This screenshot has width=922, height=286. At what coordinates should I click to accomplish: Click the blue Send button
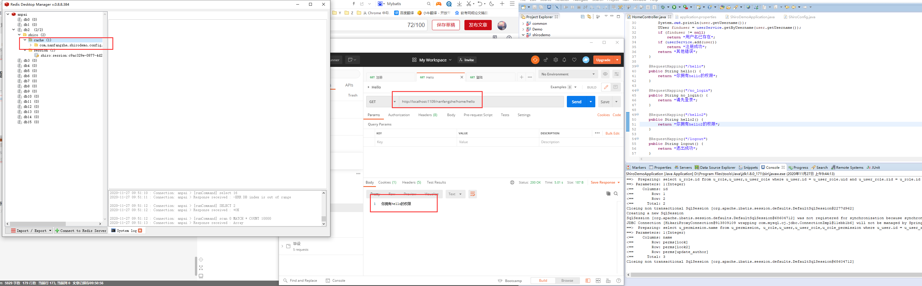577,102
